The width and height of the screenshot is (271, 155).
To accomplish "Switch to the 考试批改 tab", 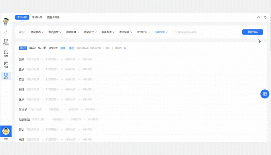I will (x=37, y=17).
